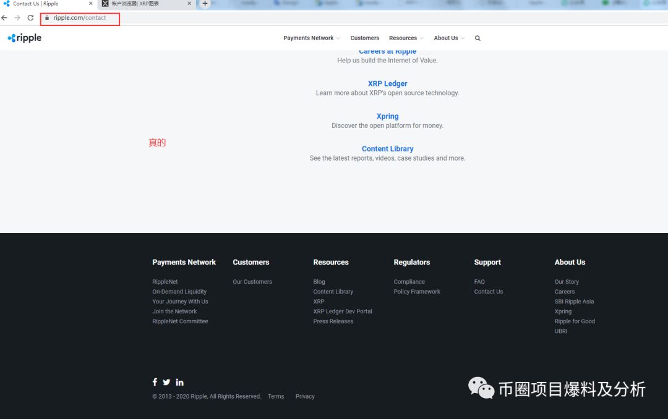The height and width of the screenshot is (419, 668).
Task: Open Press Releases footer link
Action: point(333,321)
